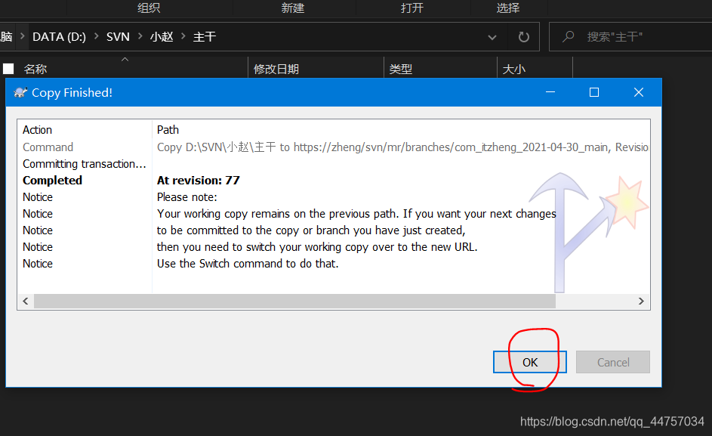
Task: Expand chevron after DATA (D:) breadcrumb
Action: click(x=96, y=36)
